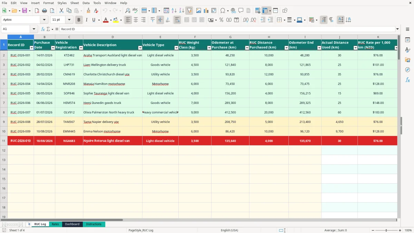Open the Sidebar Gallery panel
The width and height of the screenshot is (414, 233).
(407, 60)
